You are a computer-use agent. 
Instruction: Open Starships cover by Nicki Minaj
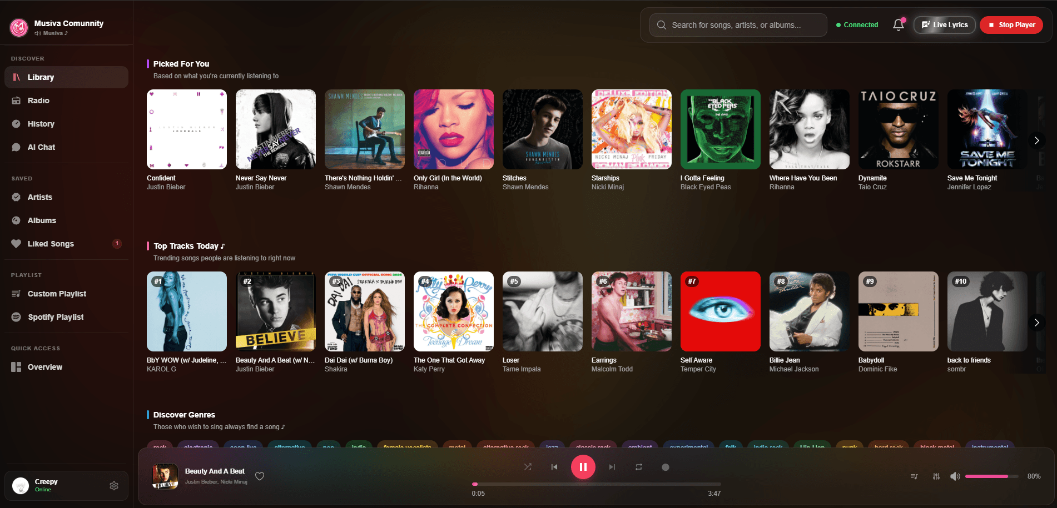click(632, 129)
